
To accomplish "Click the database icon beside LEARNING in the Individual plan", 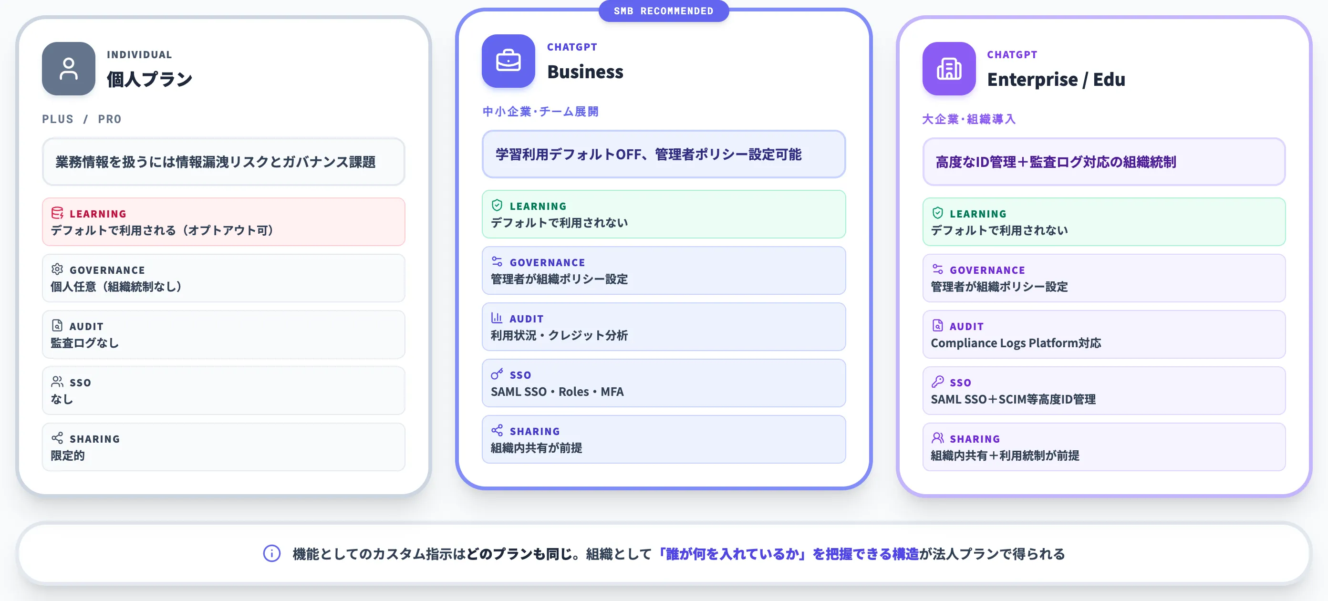I will (57, 213).
